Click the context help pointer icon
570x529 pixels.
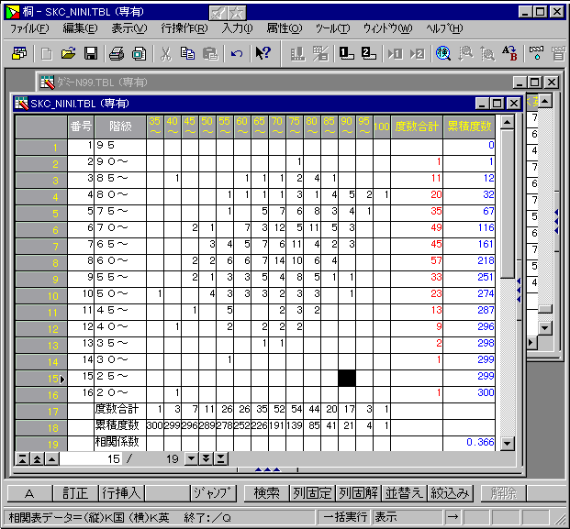click(263, 53)
